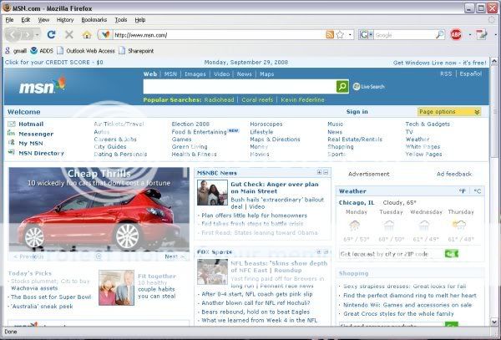
Task: Go to the browser Home icon
Action: [x=86, y=35]
